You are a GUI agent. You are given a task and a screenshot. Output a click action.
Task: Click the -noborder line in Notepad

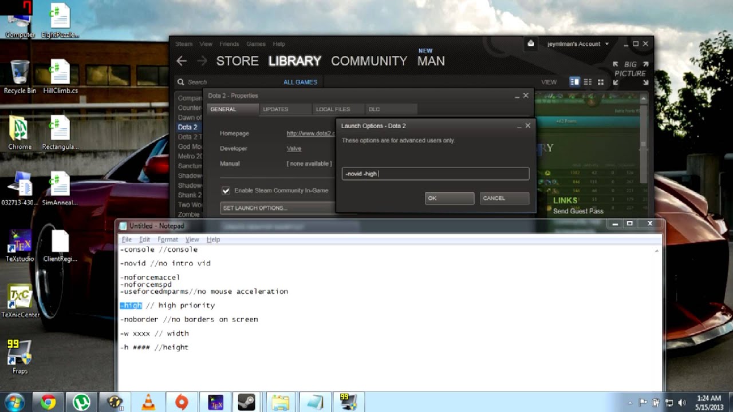(x=189, y=319)
